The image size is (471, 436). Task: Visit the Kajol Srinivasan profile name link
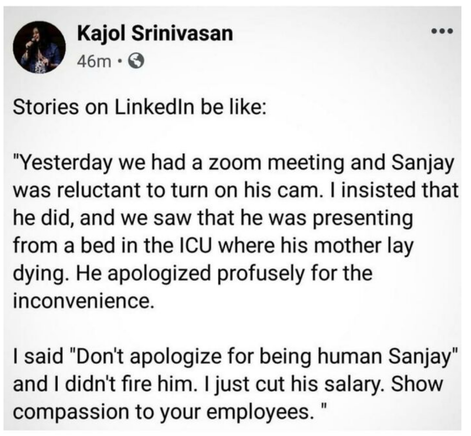[x=155, y=33]
